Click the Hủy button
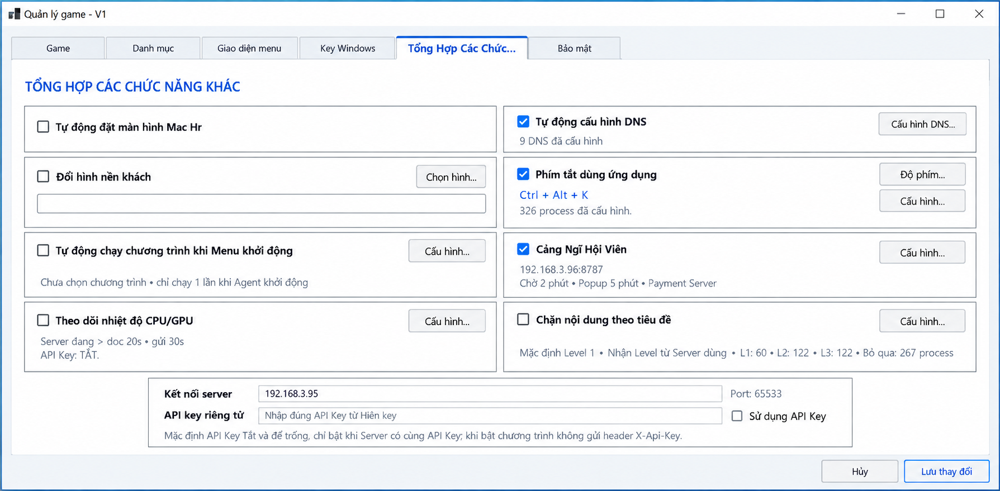The width and height of the screenshot is (1000, 491). (x=860, y=471)
